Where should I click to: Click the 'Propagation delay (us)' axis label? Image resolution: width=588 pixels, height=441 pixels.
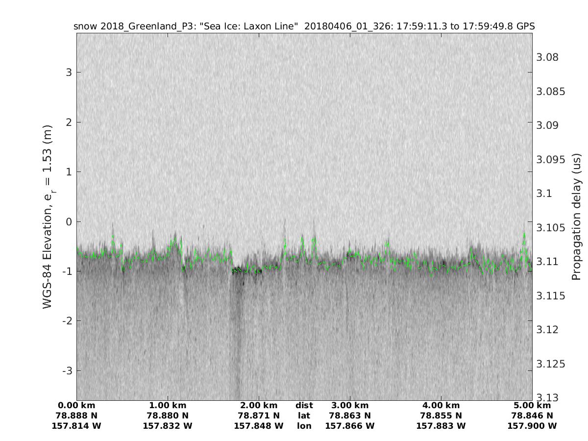tap(576, 216)
